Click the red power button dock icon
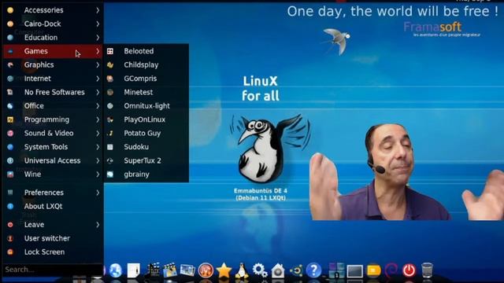 pos(409,270)
